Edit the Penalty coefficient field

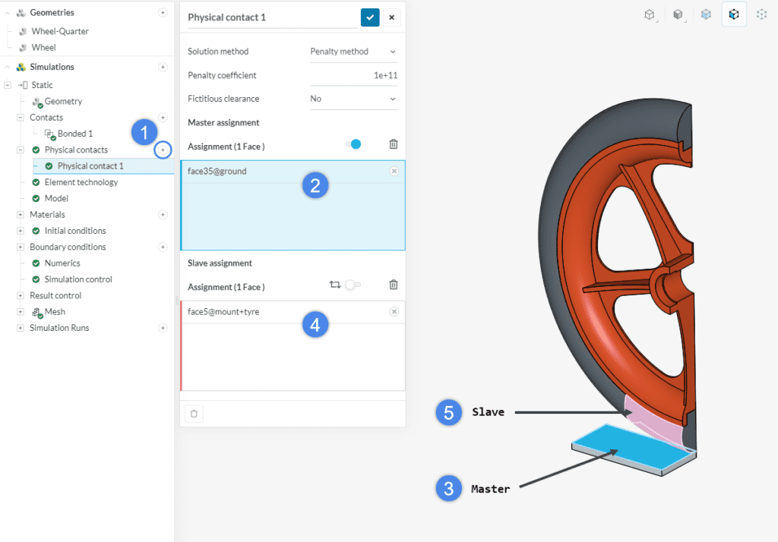[x=353, y=76]
